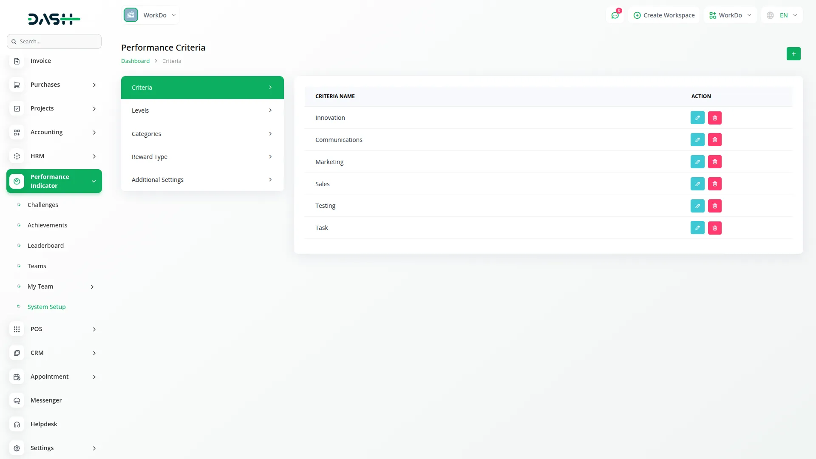Edit the Testing criteria entry
The image size is (816, 459).
[x=697, y=206]
